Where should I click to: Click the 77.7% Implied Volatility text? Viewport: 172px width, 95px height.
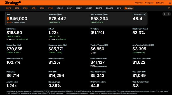98,66
